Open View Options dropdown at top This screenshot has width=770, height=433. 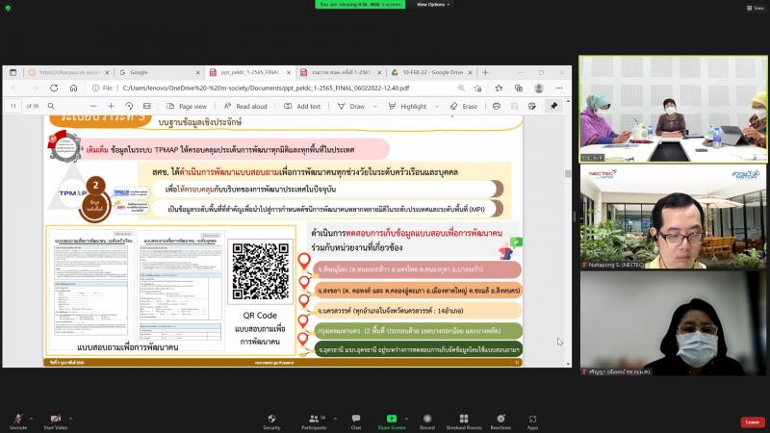(433, 5)
